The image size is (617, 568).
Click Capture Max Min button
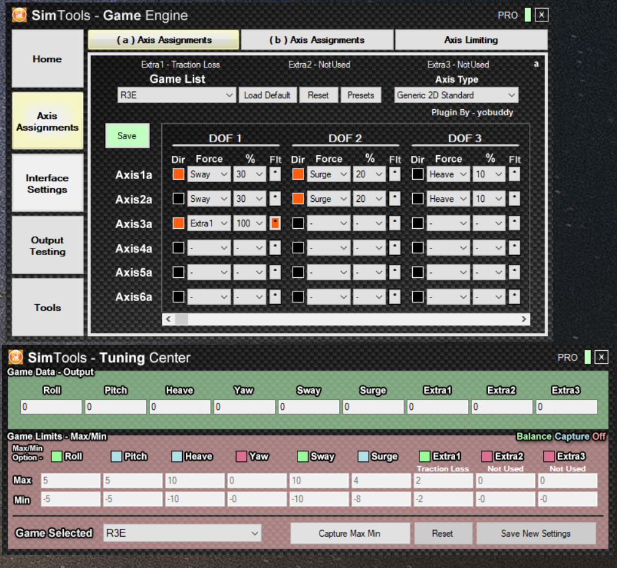point(350,534)
